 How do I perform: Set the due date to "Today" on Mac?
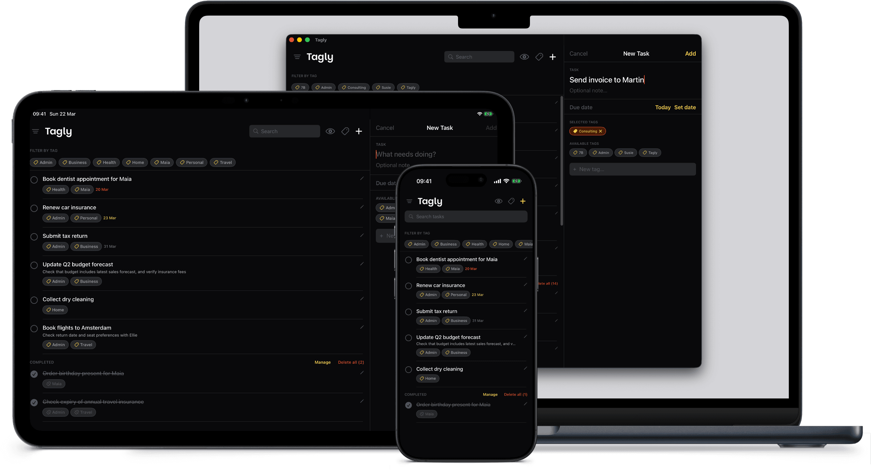pyautogui.click(x=663, y=107)
